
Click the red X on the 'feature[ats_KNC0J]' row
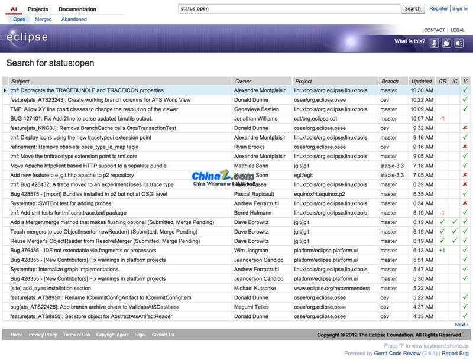[465, 128]
